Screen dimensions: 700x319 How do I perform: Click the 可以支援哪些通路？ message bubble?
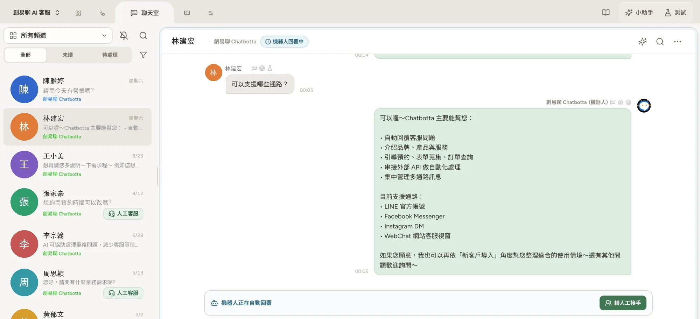pyautogui.click(x=260, y=84)
